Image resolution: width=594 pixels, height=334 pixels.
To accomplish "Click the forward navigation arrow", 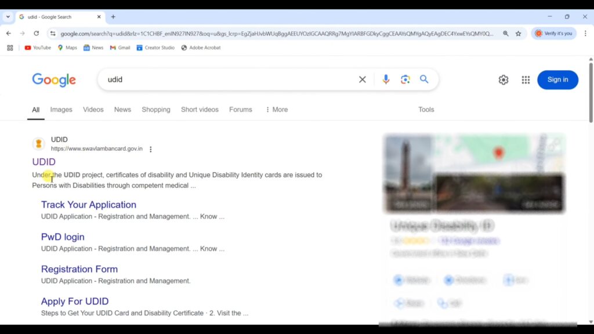I will (x=23, y=33).
